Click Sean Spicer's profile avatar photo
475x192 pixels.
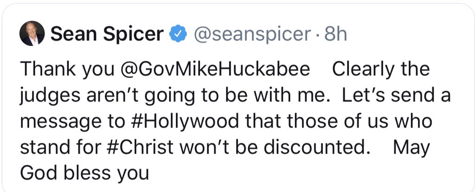pos(32,34)
